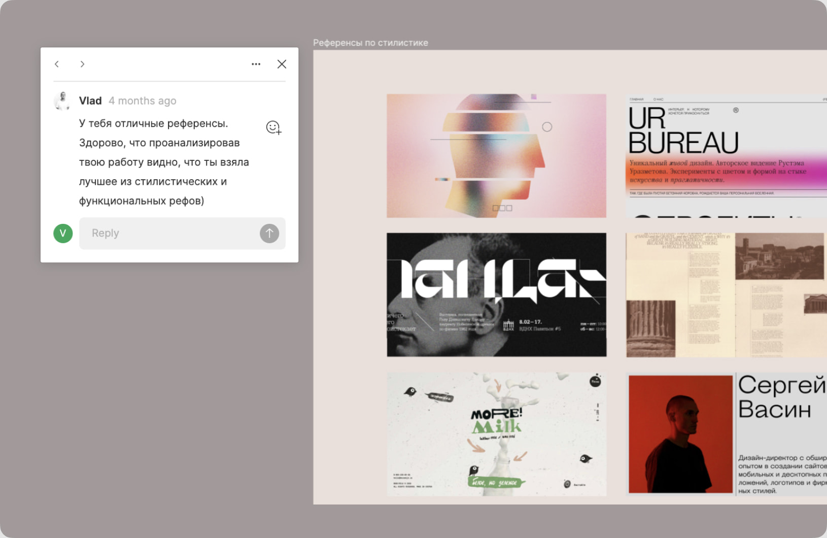Click the '4 months ago' timestamp

point(142,101)
